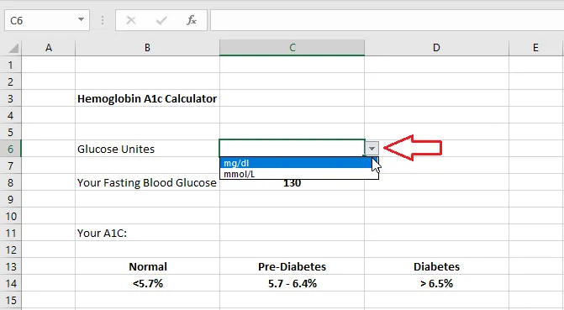Select row 12 header

[x=11, y=250]
